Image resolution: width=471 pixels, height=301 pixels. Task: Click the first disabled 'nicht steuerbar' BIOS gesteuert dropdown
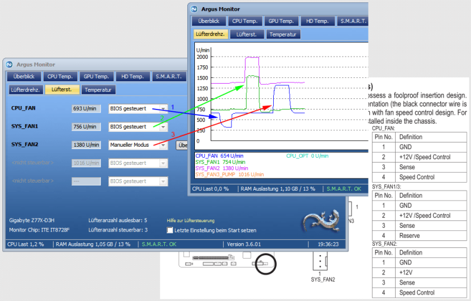pyautogui.click(x=138, y=163)
